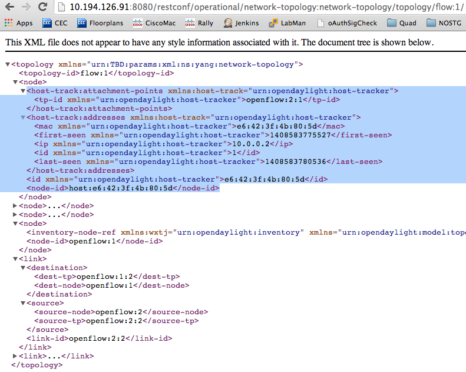Reload the page with the refresh icon
Image resolution: width=466 pixels, height=372 pixels.
coord(43,6)
